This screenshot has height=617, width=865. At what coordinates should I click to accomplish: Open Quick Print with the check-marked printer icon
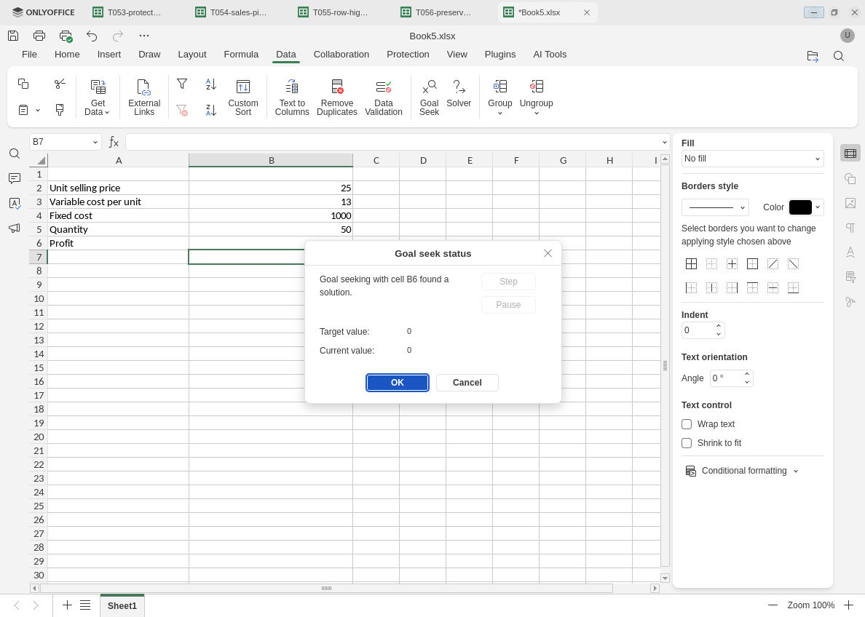pos(66,36)
